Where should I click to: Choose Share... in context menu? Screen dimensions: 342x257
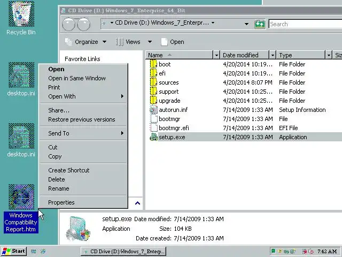click(83, 110)
